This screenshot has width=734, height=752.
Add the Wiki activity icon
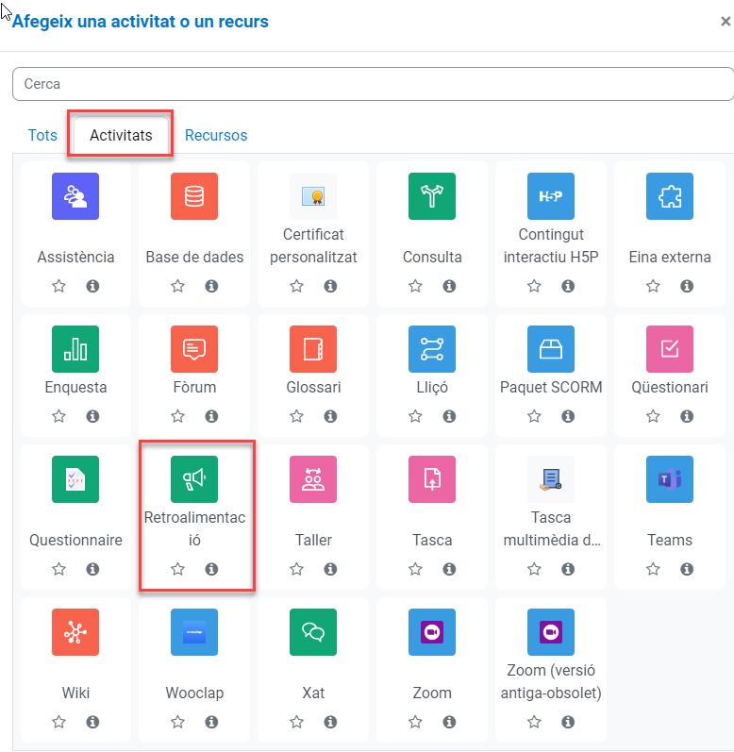(x=75, y=632)
